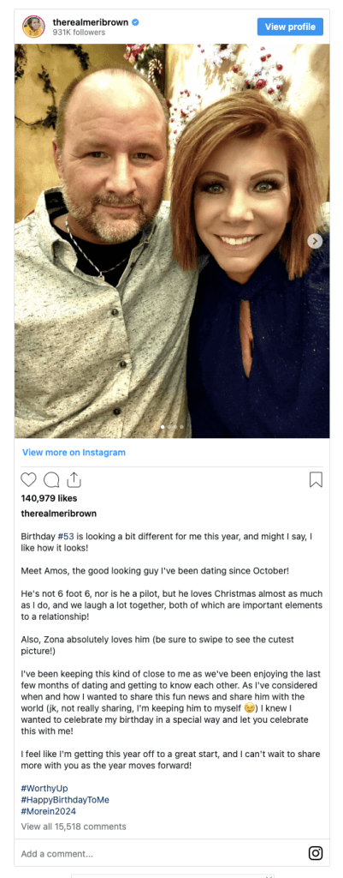The width and height of the screenshot is (343, 878).
Task: Open the #HappyBirthdayToMe hashtag
Action: pos(65,800)
